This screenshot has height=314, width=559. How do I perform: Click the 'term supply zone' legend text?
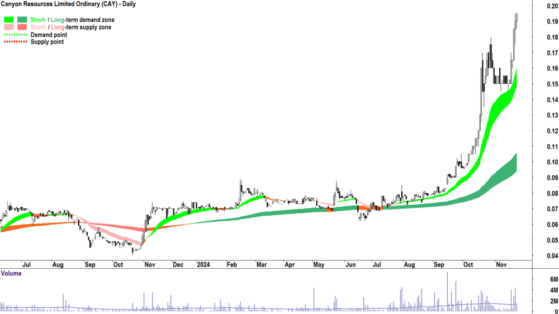(x=88, y=27)
